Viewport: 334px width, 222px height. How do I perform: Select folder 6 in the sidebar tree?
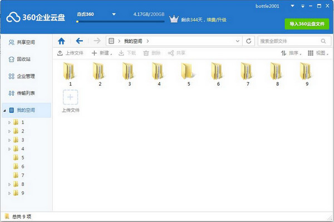click(x=19, y=166)
